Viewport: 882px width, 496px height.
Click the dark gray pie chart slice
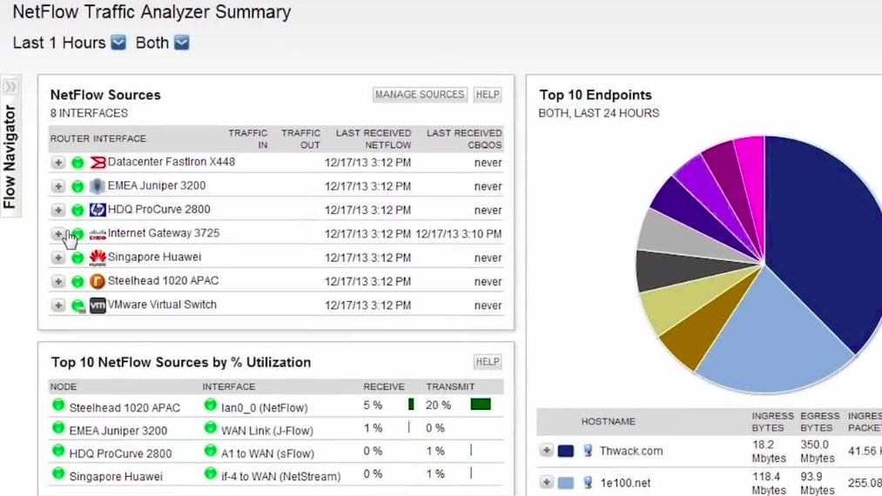point(681,270)
